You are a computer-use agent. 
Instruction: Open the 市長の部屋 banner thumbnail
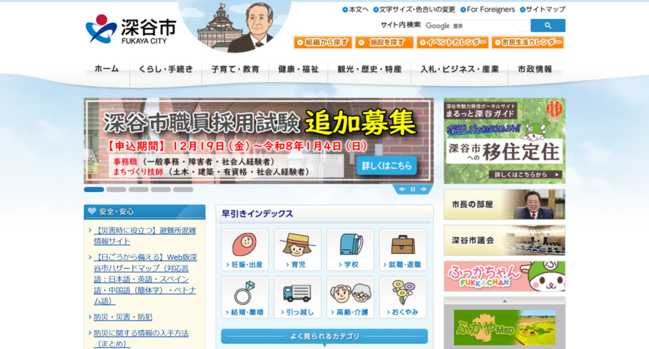(504, 205)
